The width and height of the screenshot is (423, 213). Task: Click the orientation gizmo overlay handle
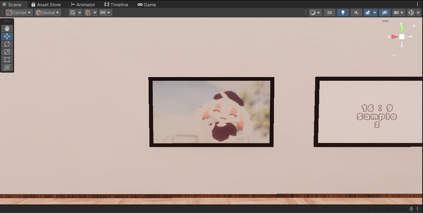tap(385, 21)
